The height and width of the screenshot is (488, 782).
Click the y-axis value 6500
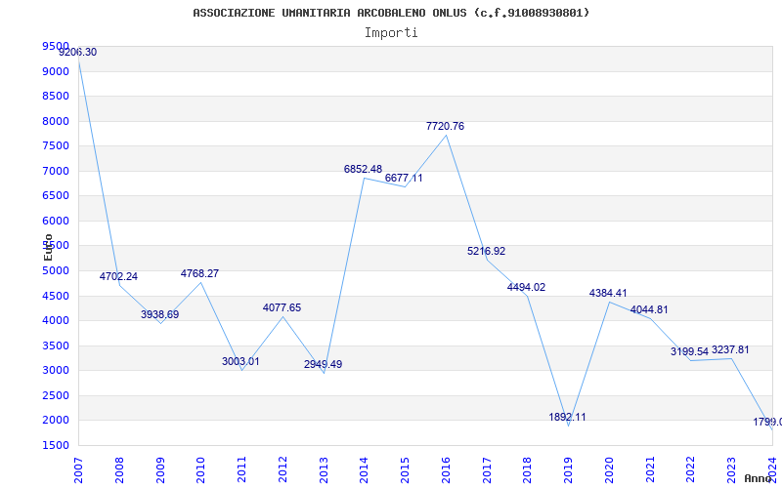56,196
